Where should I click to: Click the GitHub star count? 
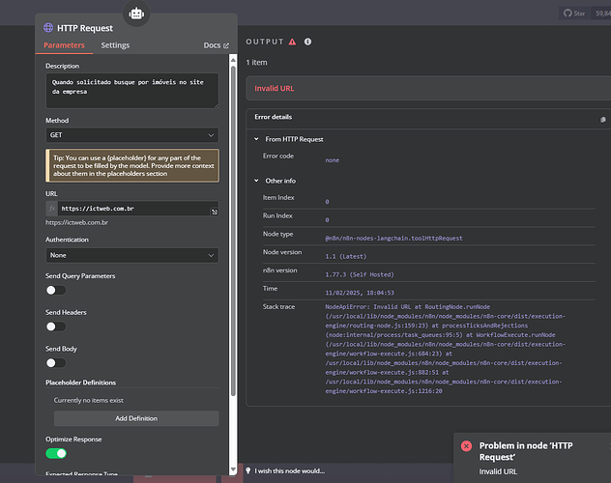click(603, 14)
